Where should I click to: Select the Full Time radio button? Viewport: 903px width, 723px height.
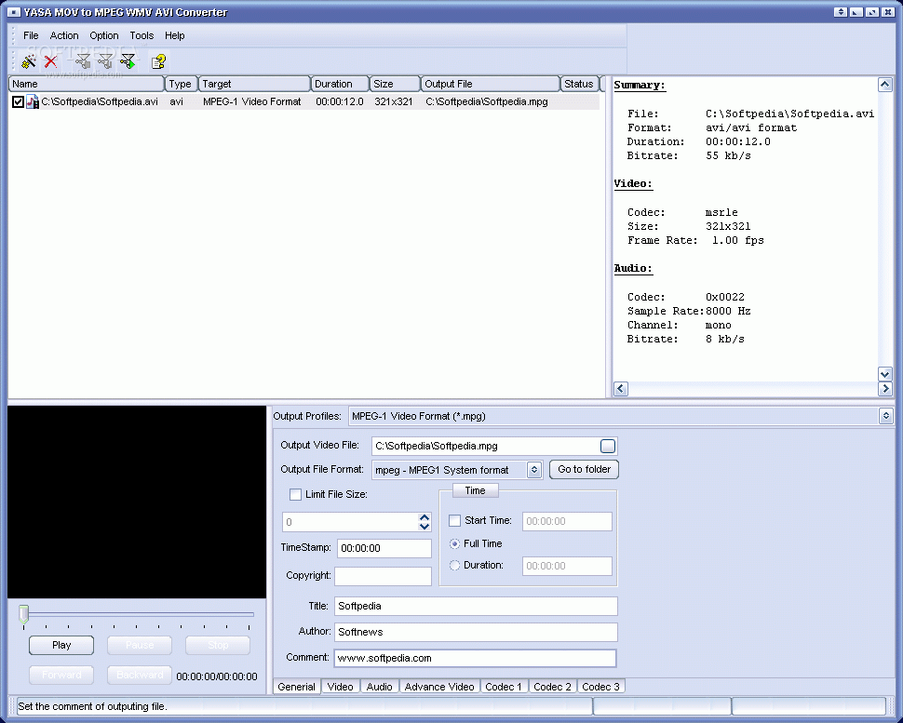455,543
